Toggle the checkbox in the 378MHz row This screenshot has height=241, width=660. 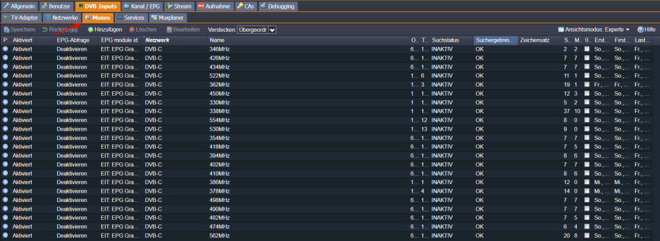pos(587,191)
